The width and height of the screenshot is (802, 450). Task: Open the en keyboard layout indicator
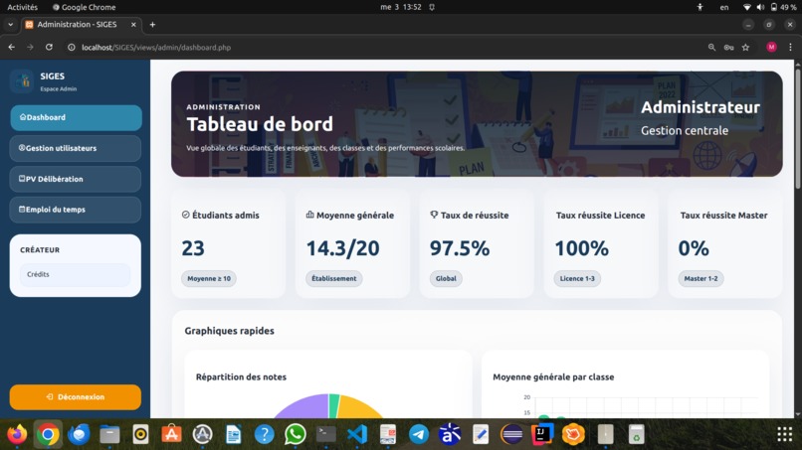click(x=724, y=7)
